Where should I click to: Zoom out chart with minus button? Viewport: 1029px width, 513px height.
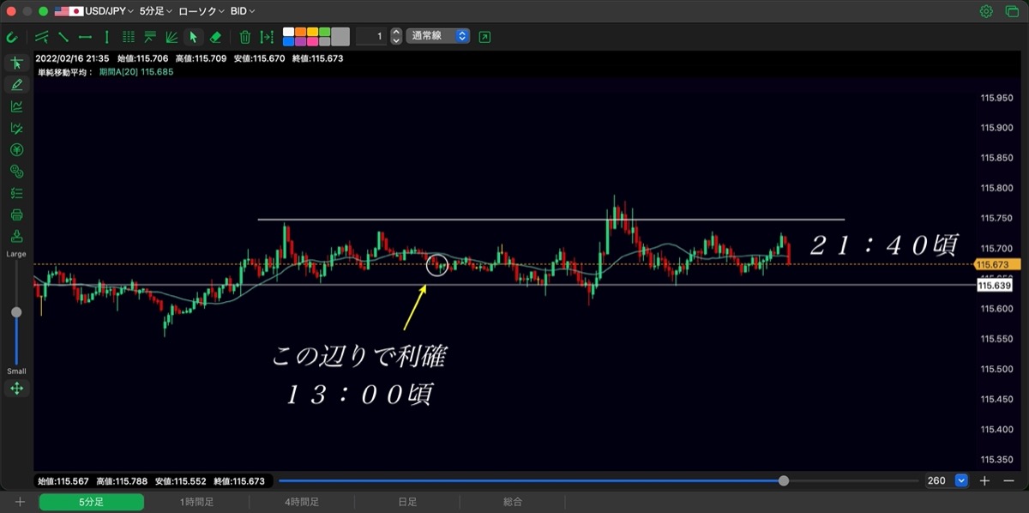[x=1008, y=480]
